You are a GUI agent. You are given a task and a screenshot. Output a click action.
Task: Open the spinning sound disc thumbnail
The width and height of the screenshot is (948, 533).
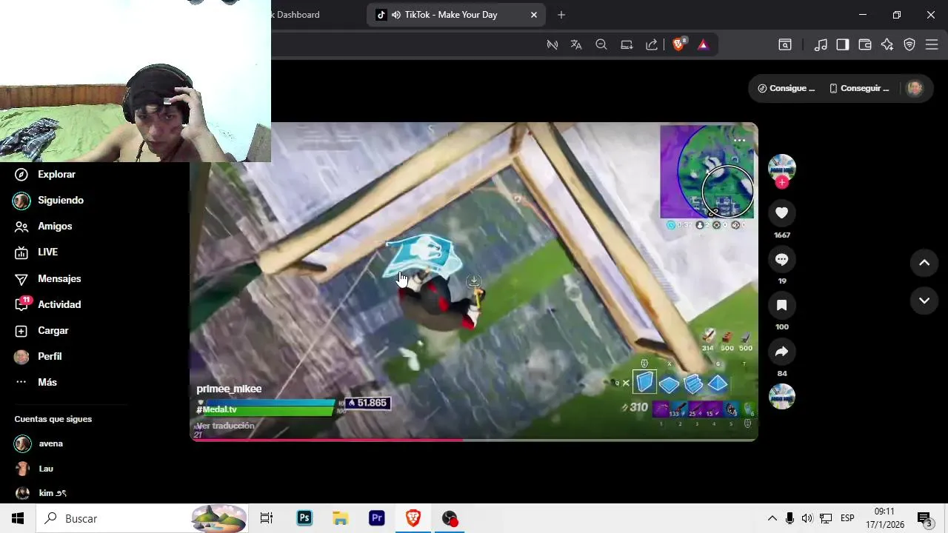[x=781, y=397]
